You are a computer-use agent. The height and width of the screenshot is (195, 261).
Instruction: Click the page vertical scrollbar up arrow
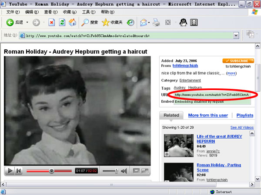click(258, 46)
